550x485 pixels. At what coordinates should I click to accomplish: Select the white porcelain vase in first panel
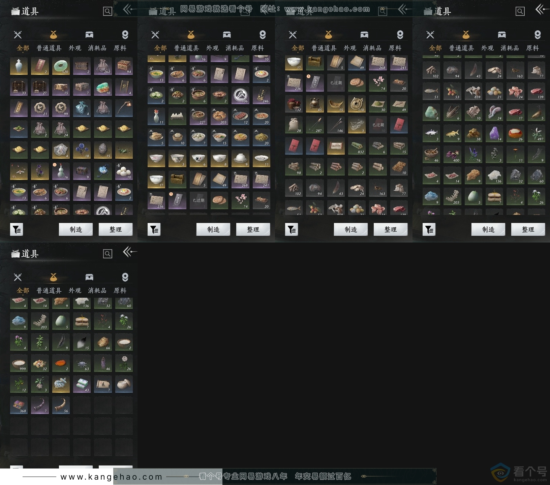tap(19, 66)
